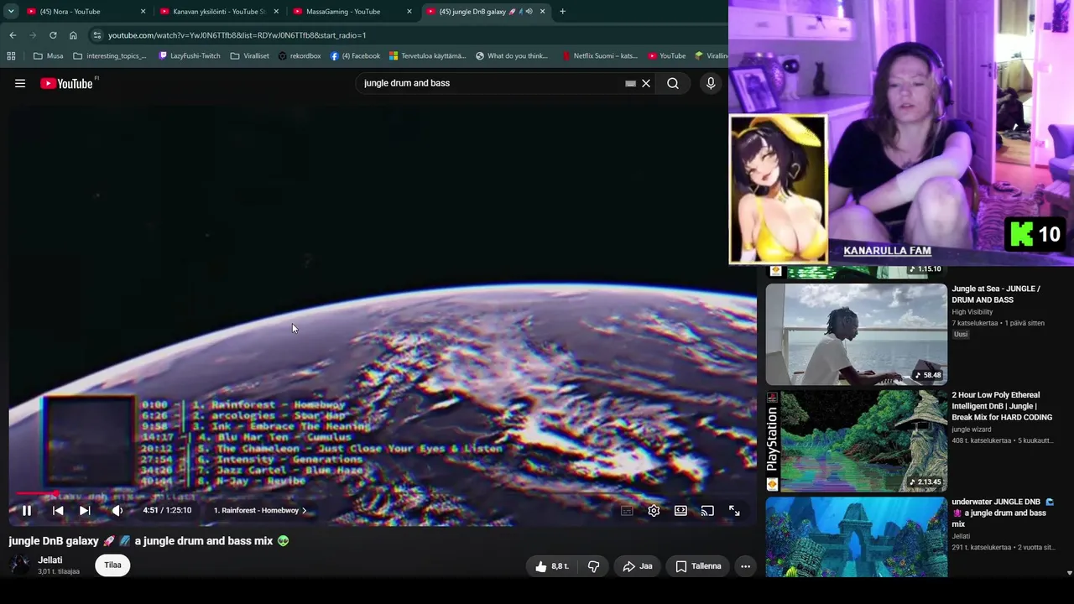Open the Netflix Suomi bookmark

click(x=599, y=56)
